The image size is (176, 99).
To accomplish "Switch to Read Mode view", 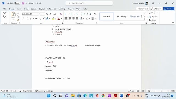I will pos(138,91).
